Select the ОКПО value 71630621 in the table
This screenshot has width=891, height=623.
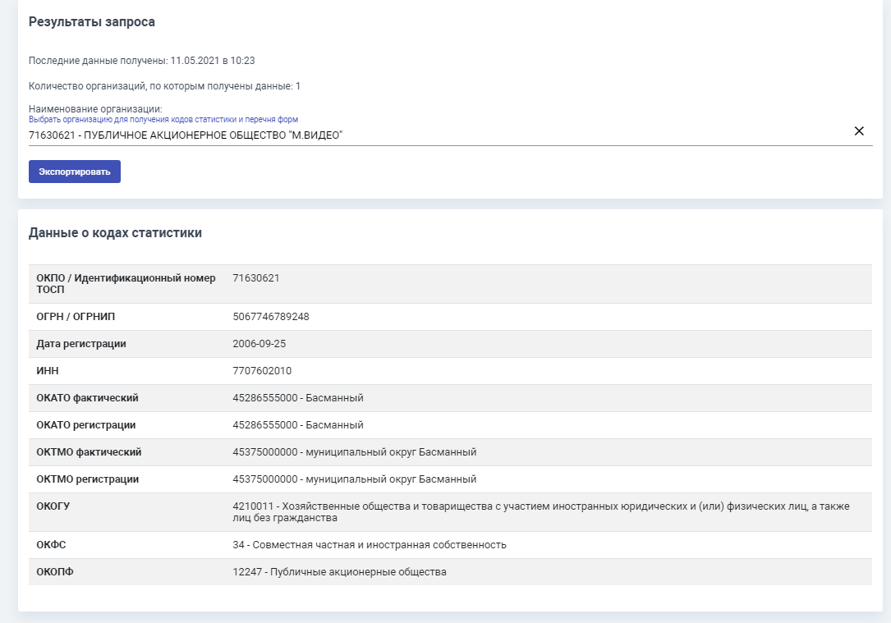(256, 278)
